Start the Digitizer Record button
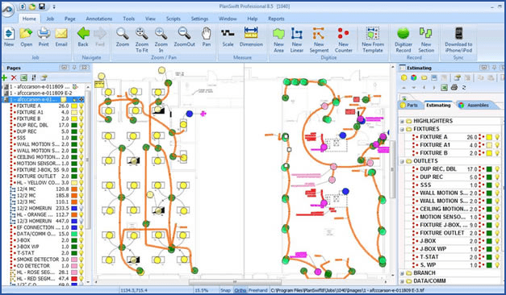The width and height of the screenshot is (506, 295). [x=404, y=39]
